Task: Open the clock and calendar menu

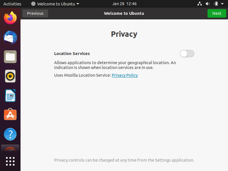Action: coord(124,4)
